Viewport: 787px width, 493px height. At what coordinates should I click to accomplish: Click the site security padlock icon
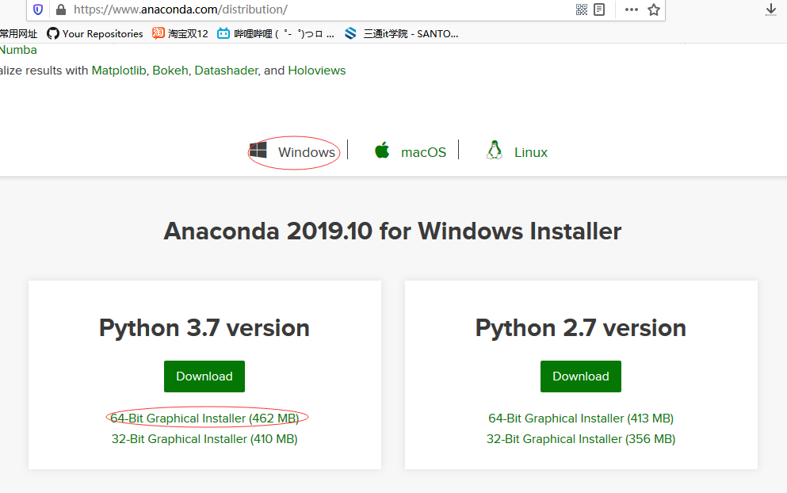61,10
